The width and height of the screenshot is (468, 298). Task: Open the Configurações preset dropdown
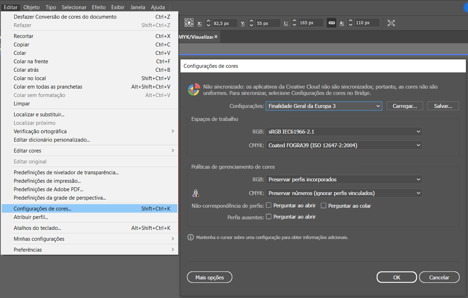tap(323, 106)
